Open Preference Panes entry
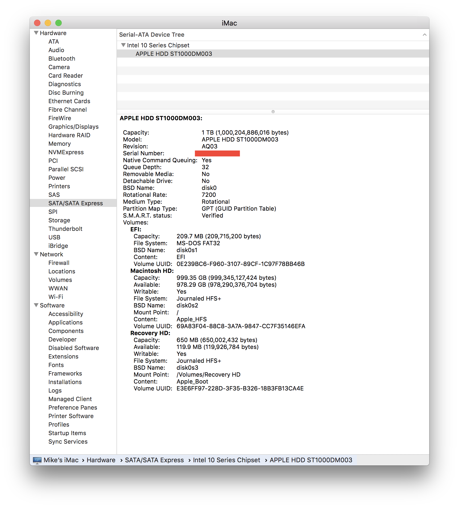Viewport: 459px width, 508px height. click(x=73, y=408)
